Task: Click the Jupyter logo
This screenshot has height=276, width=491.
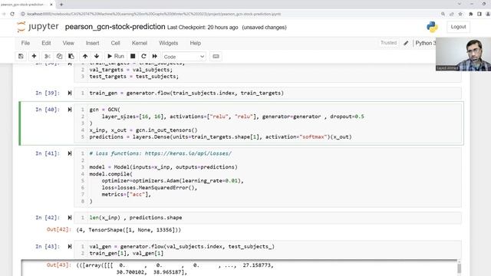Action: click(x=38, y=27)
